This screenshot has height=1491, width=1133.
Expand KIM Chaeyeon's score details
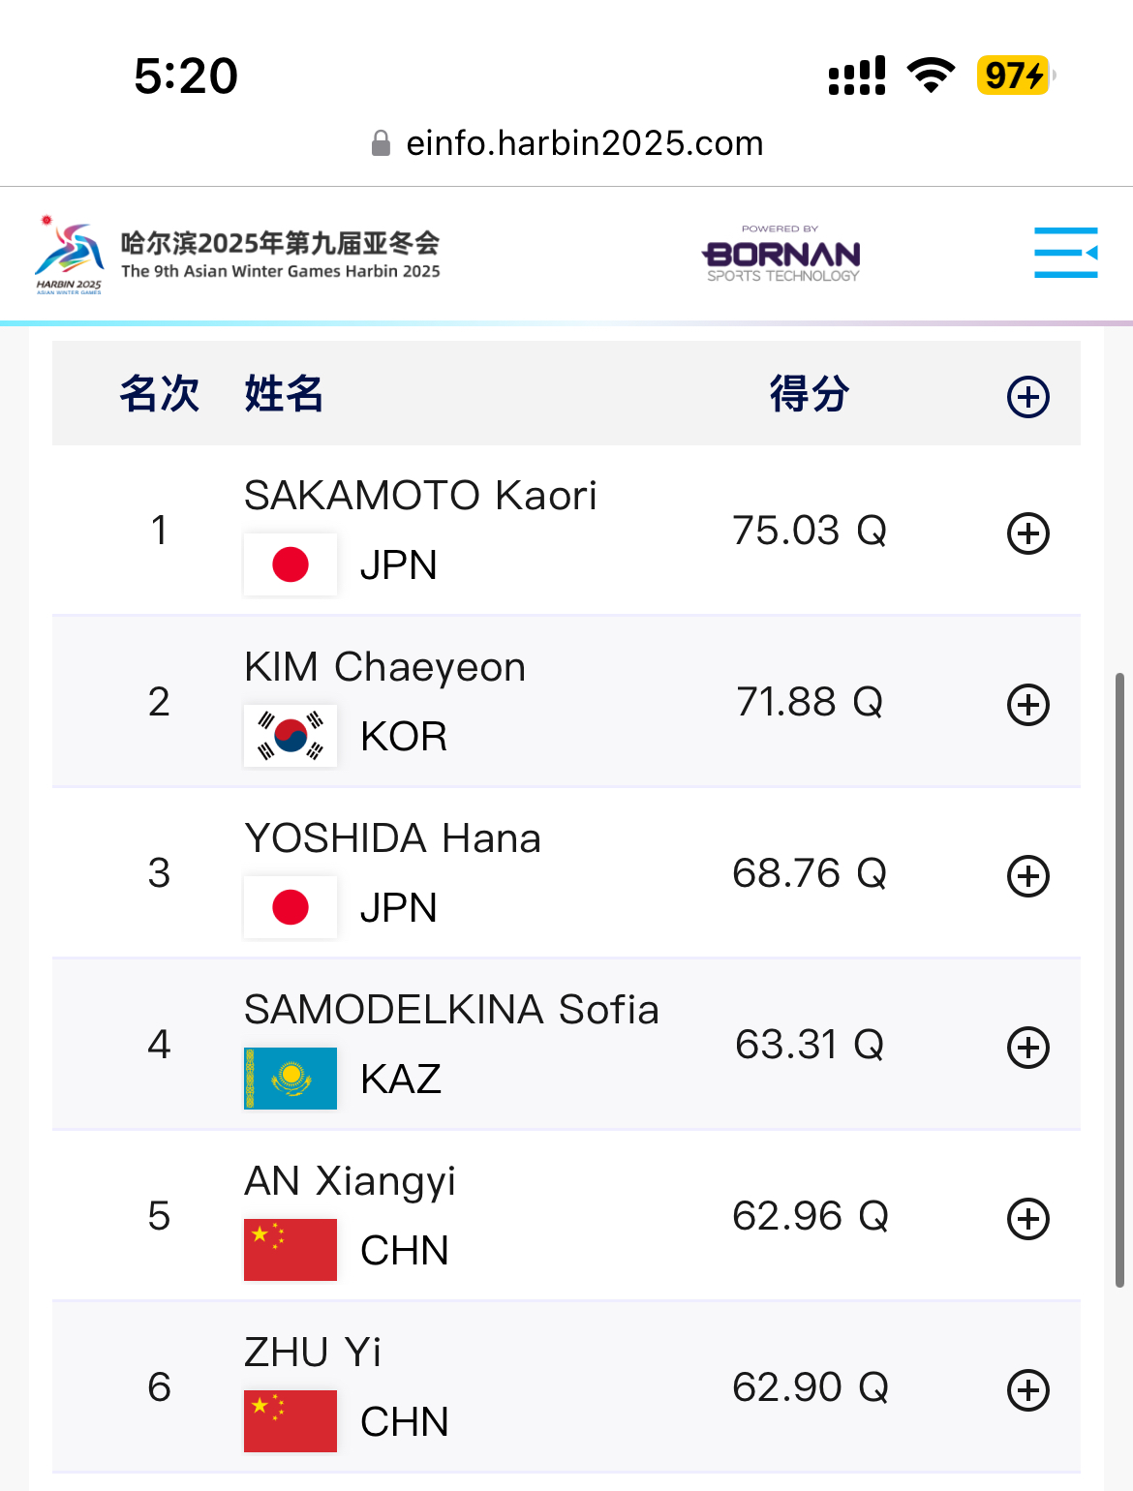coord(1028,705)
